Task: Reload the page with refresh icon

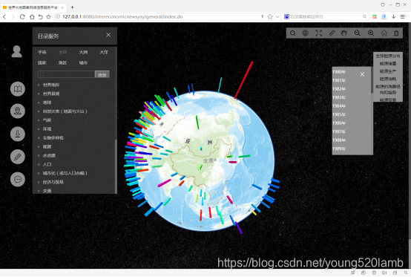Action: [x=22, y=17]
